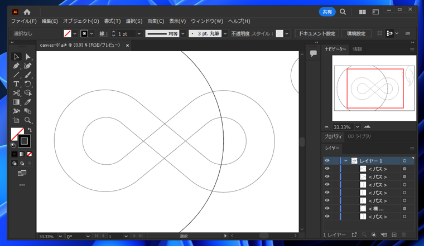This screenshot has height=246, width=424.
Task: Select the Eyedropper tool
Action: click(27, 102)
